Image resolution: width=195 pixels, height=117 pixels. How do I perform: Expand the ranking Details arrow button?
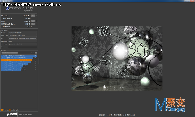tap(36, 53)
